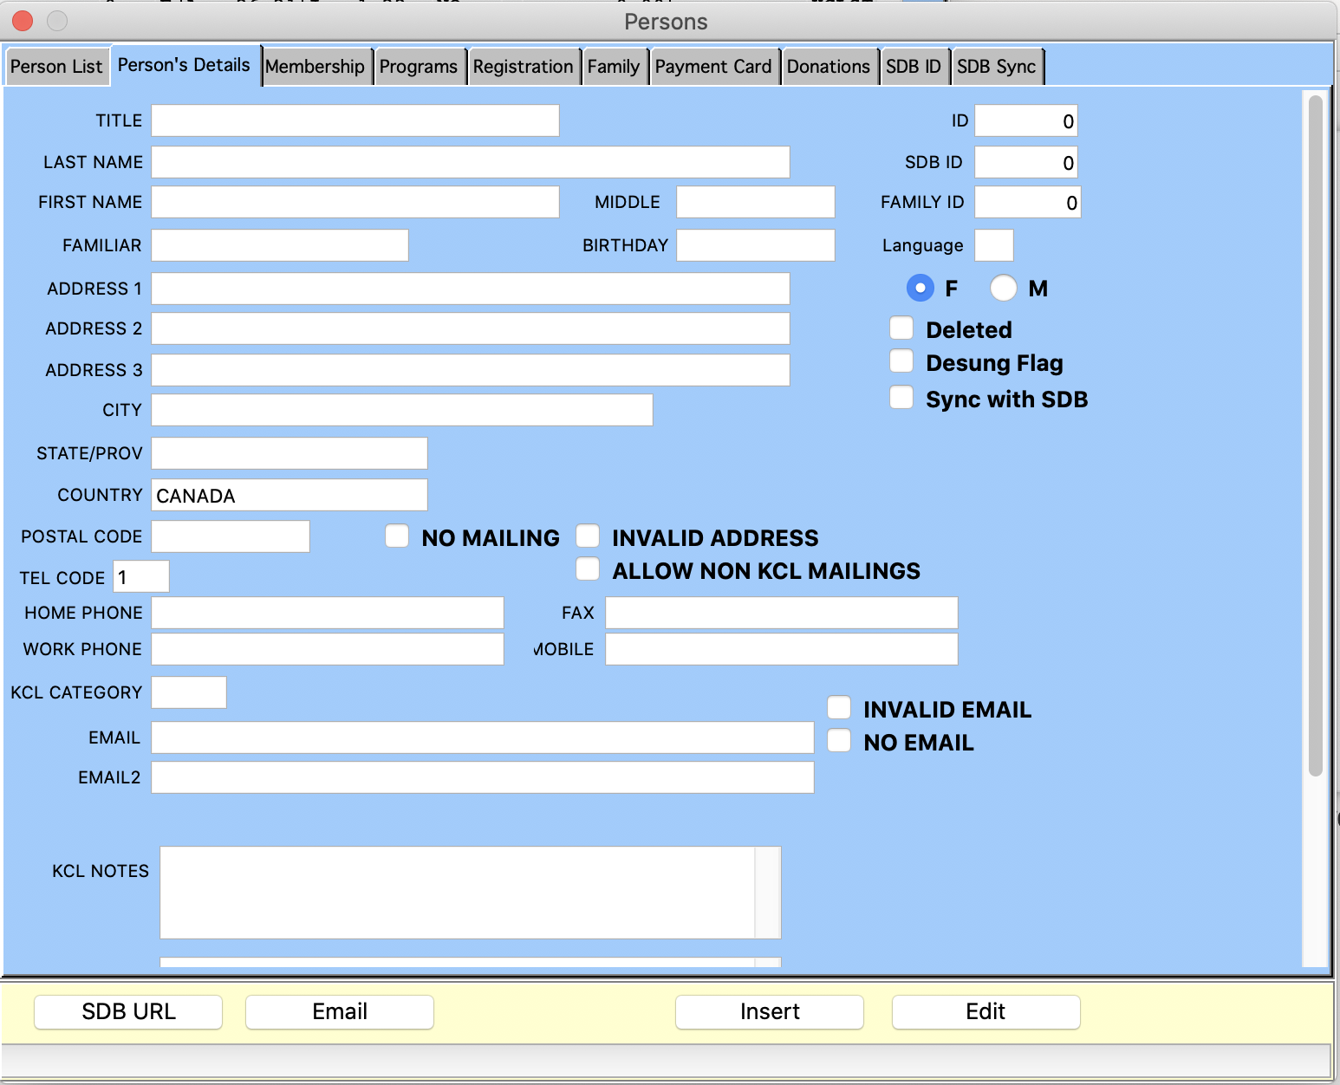Select the Donations tab

(x=828, y=67)
